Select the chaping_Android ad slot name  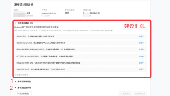[x=49, y=13]
